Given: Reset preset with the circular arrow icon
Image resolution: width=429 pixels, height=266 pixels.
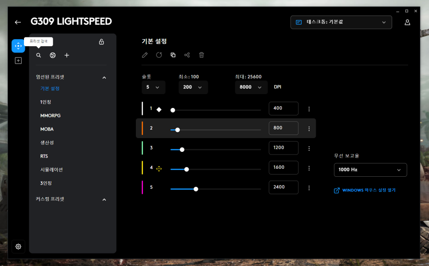Looking at the screenshot, I should pos(159,55).
